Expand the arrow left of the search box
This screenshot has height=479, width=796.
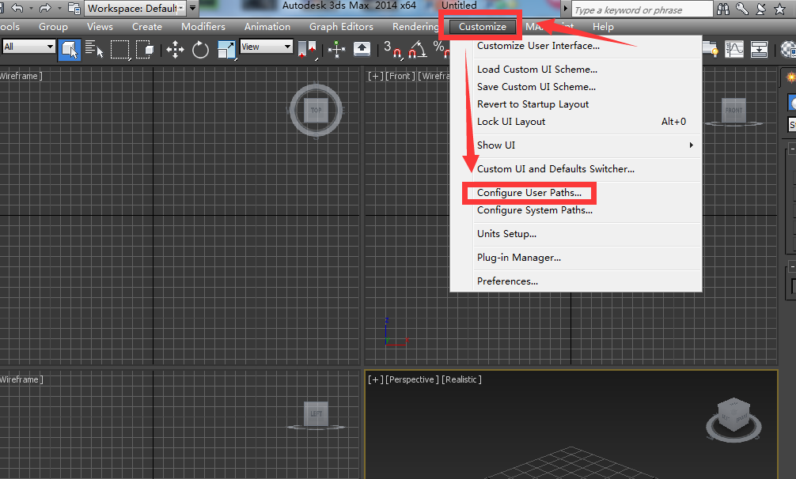(566, 9)
